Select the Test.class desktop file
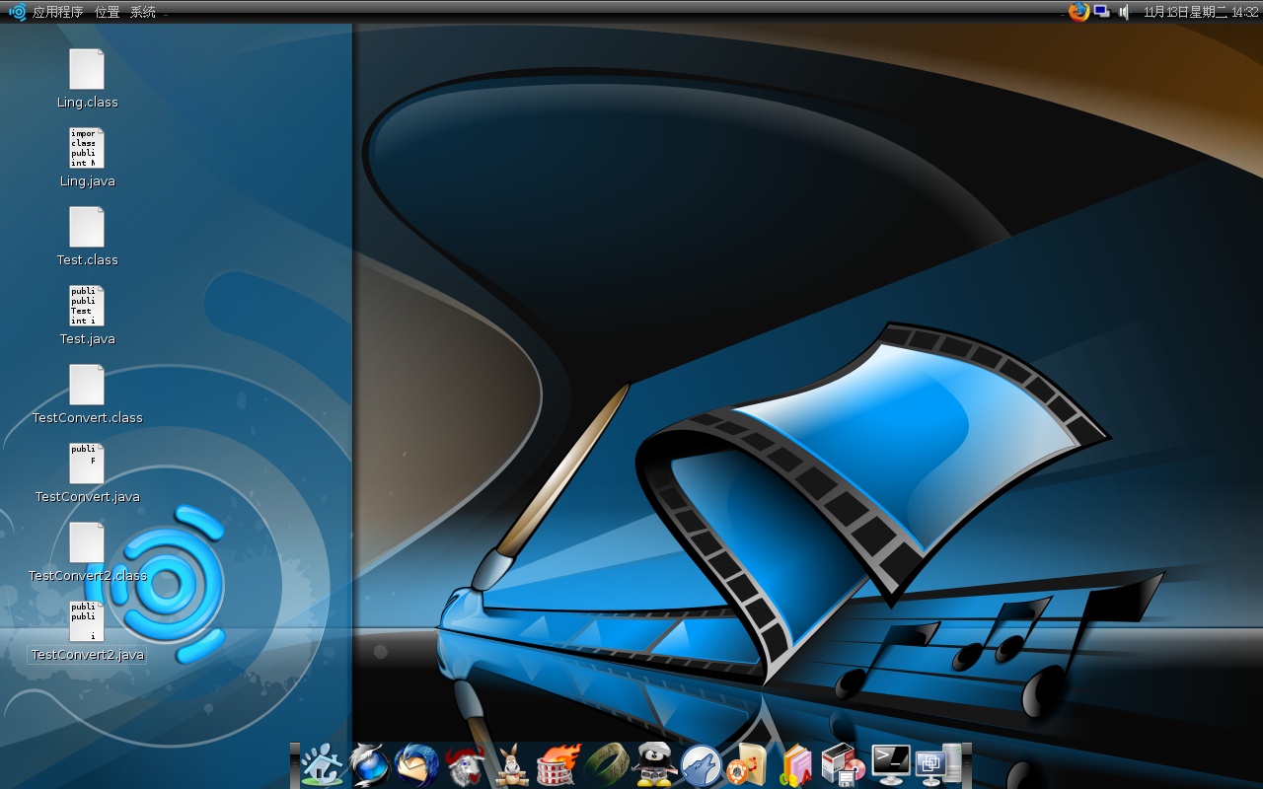Image resolution: width=1263 pixels, height=789 pixels. coord(87,237)
